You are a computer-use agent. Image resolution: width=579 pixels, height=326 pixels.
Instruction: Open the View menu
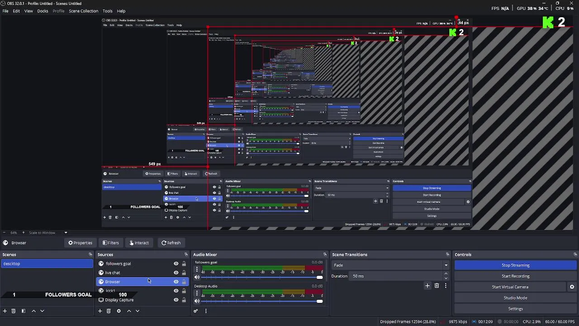28,11
